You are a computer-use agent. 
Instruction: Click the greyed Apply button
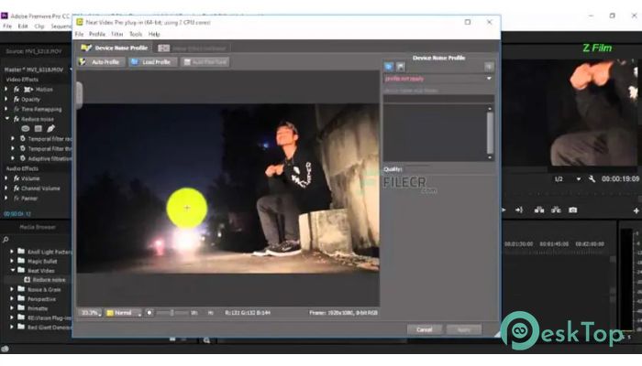click(x=464, y=329)
